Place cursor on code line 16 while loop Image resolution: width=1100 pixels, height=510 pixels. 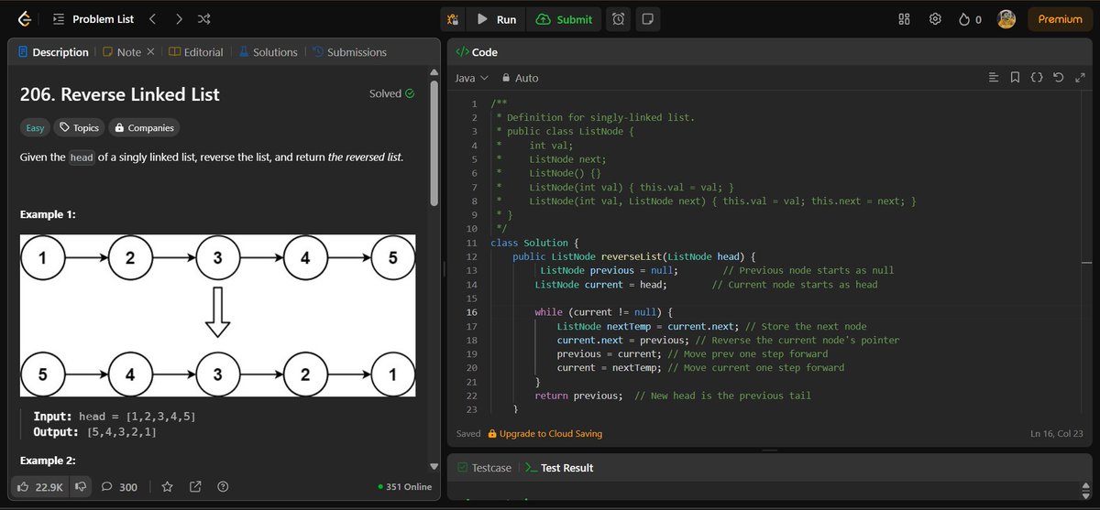click(x=603, y=312)
